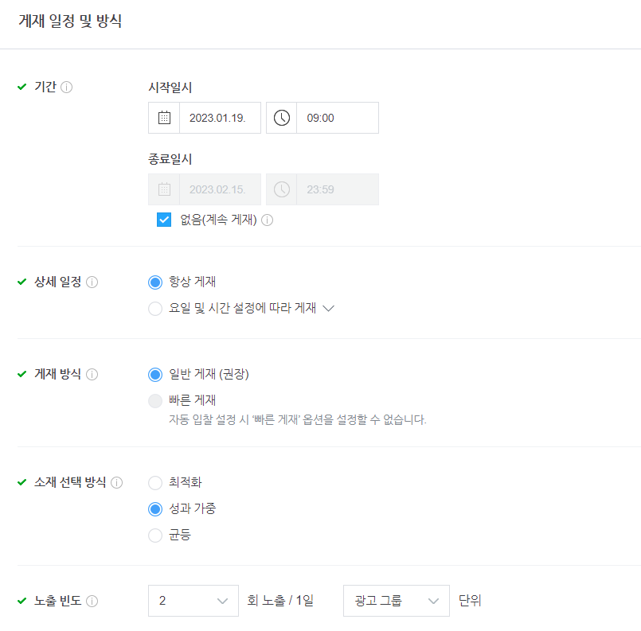641x631 pixels.
Task: Expand the day and time settings chevron
Action: point(328,308)
